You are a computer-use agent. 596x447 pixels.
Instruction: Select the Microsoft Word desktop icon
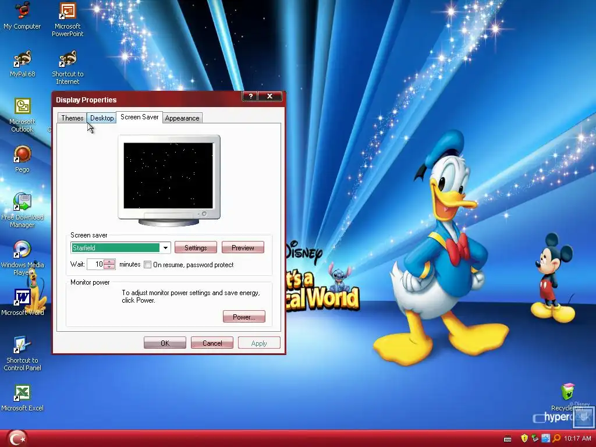pyautogui.click(x=22, y=302)
